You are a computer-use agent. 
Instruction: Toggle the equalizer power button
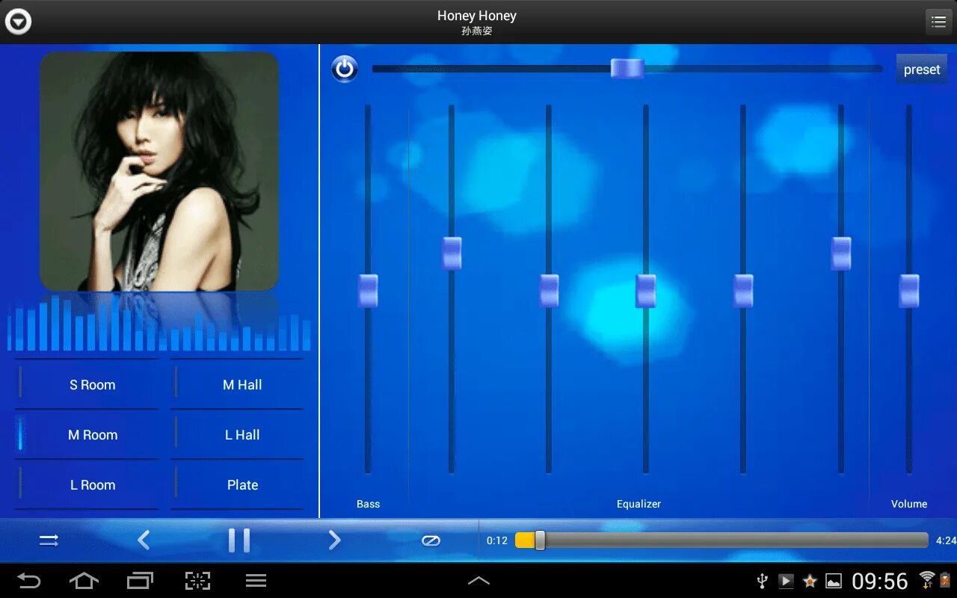(x=345, y=69)
